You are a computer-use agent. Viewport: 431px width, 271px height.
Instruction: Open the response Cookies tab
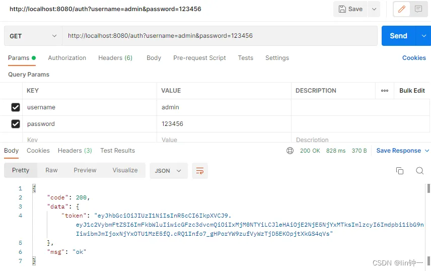click(38, 151)
